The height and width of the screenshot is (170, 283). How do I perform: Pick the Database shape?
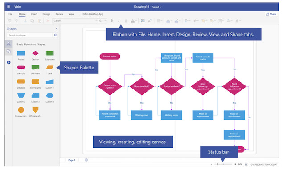pos(21,81)
